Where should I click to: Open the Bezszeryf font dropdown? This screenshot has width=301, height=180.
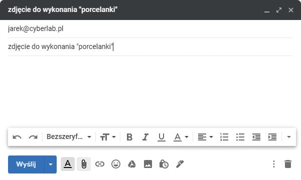69,137
